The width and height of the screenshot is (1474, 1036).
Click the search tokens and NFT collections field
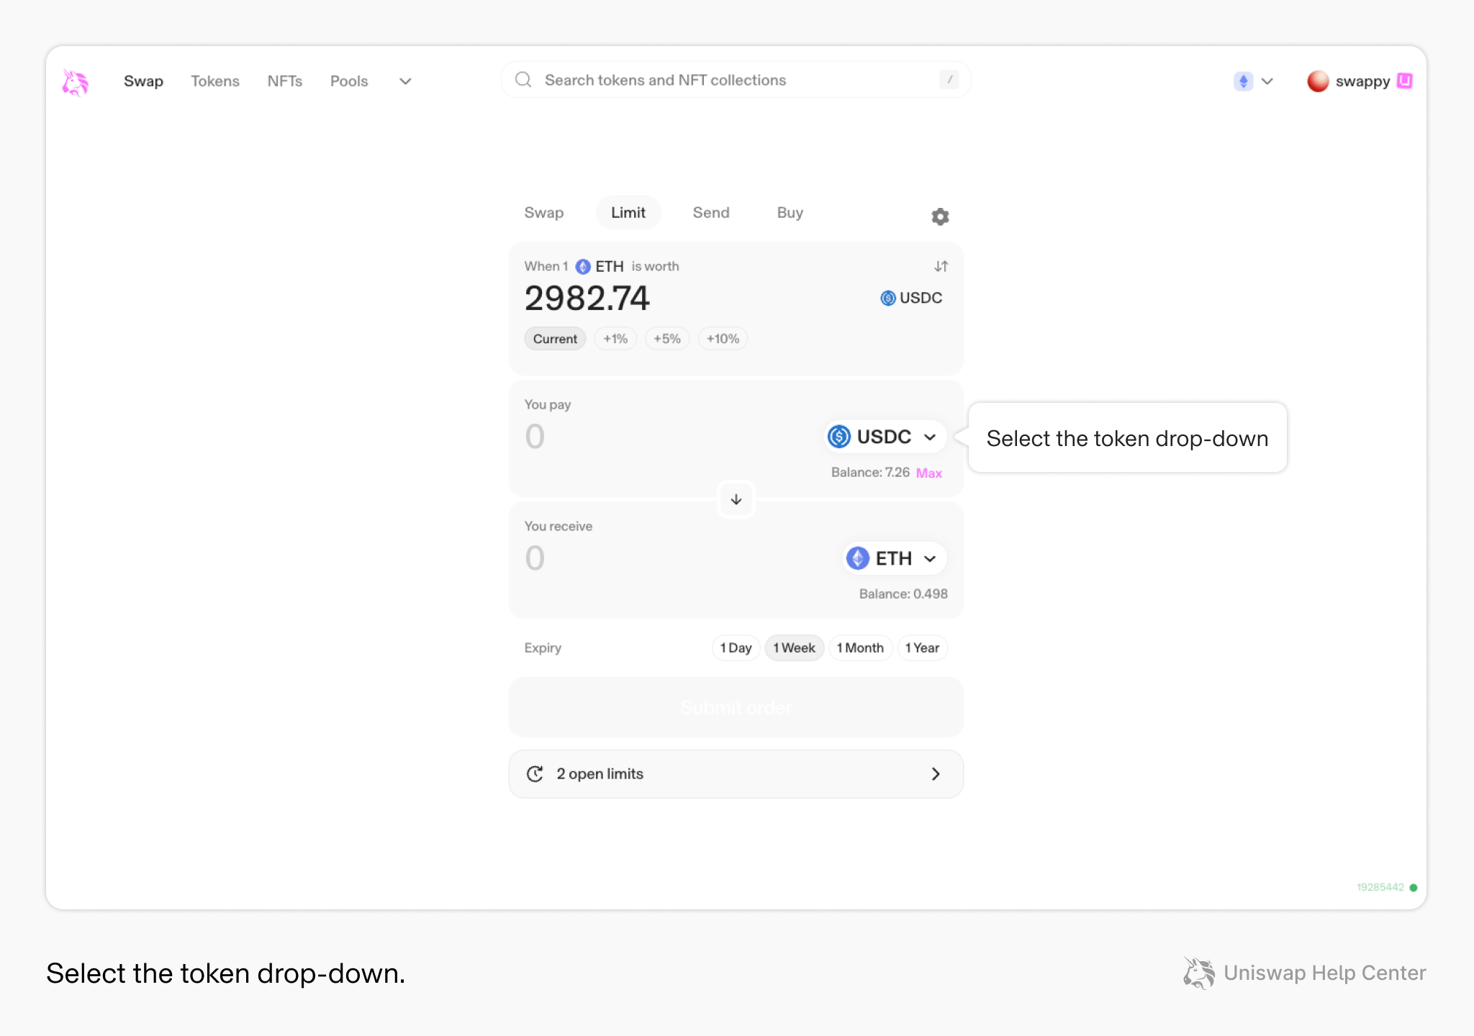coord(736,80)
